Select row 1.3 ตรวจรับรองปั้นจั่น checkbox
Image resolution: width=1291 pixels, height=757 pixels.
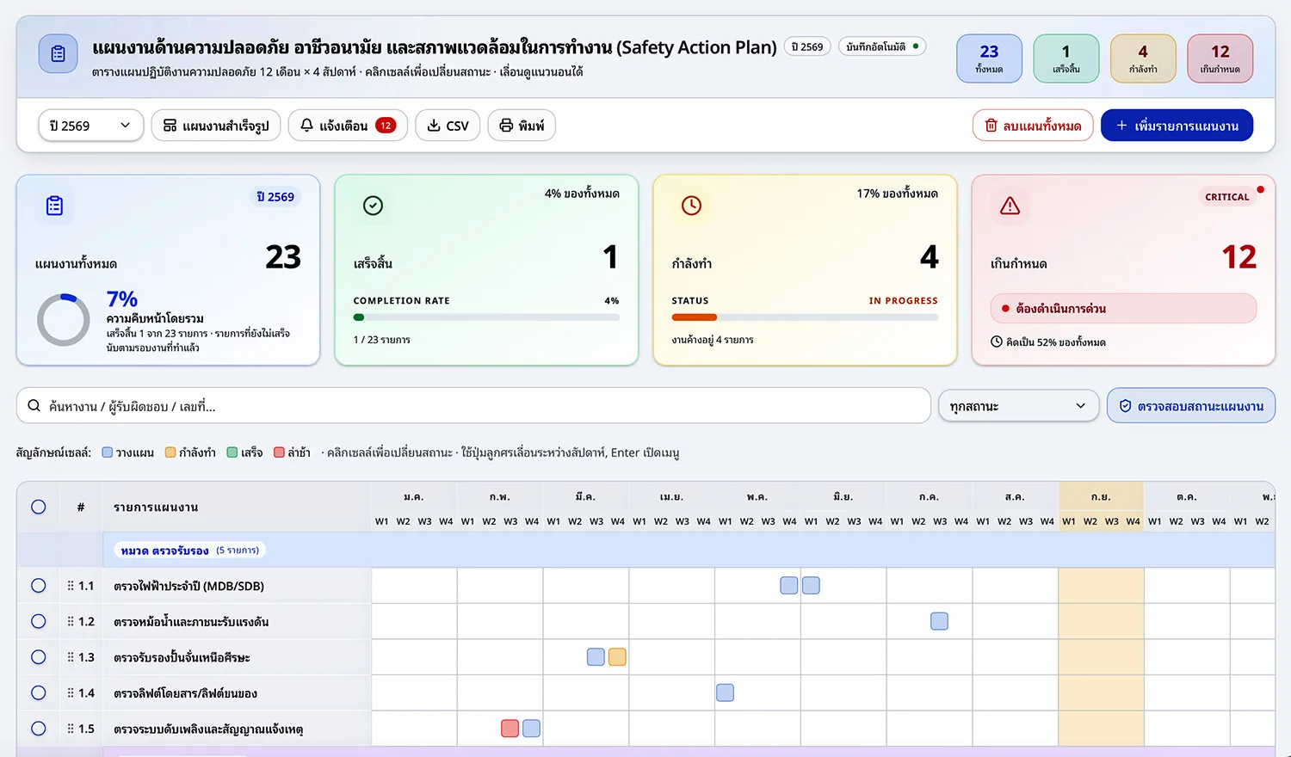pyautogui.click(x=39, y=657)
